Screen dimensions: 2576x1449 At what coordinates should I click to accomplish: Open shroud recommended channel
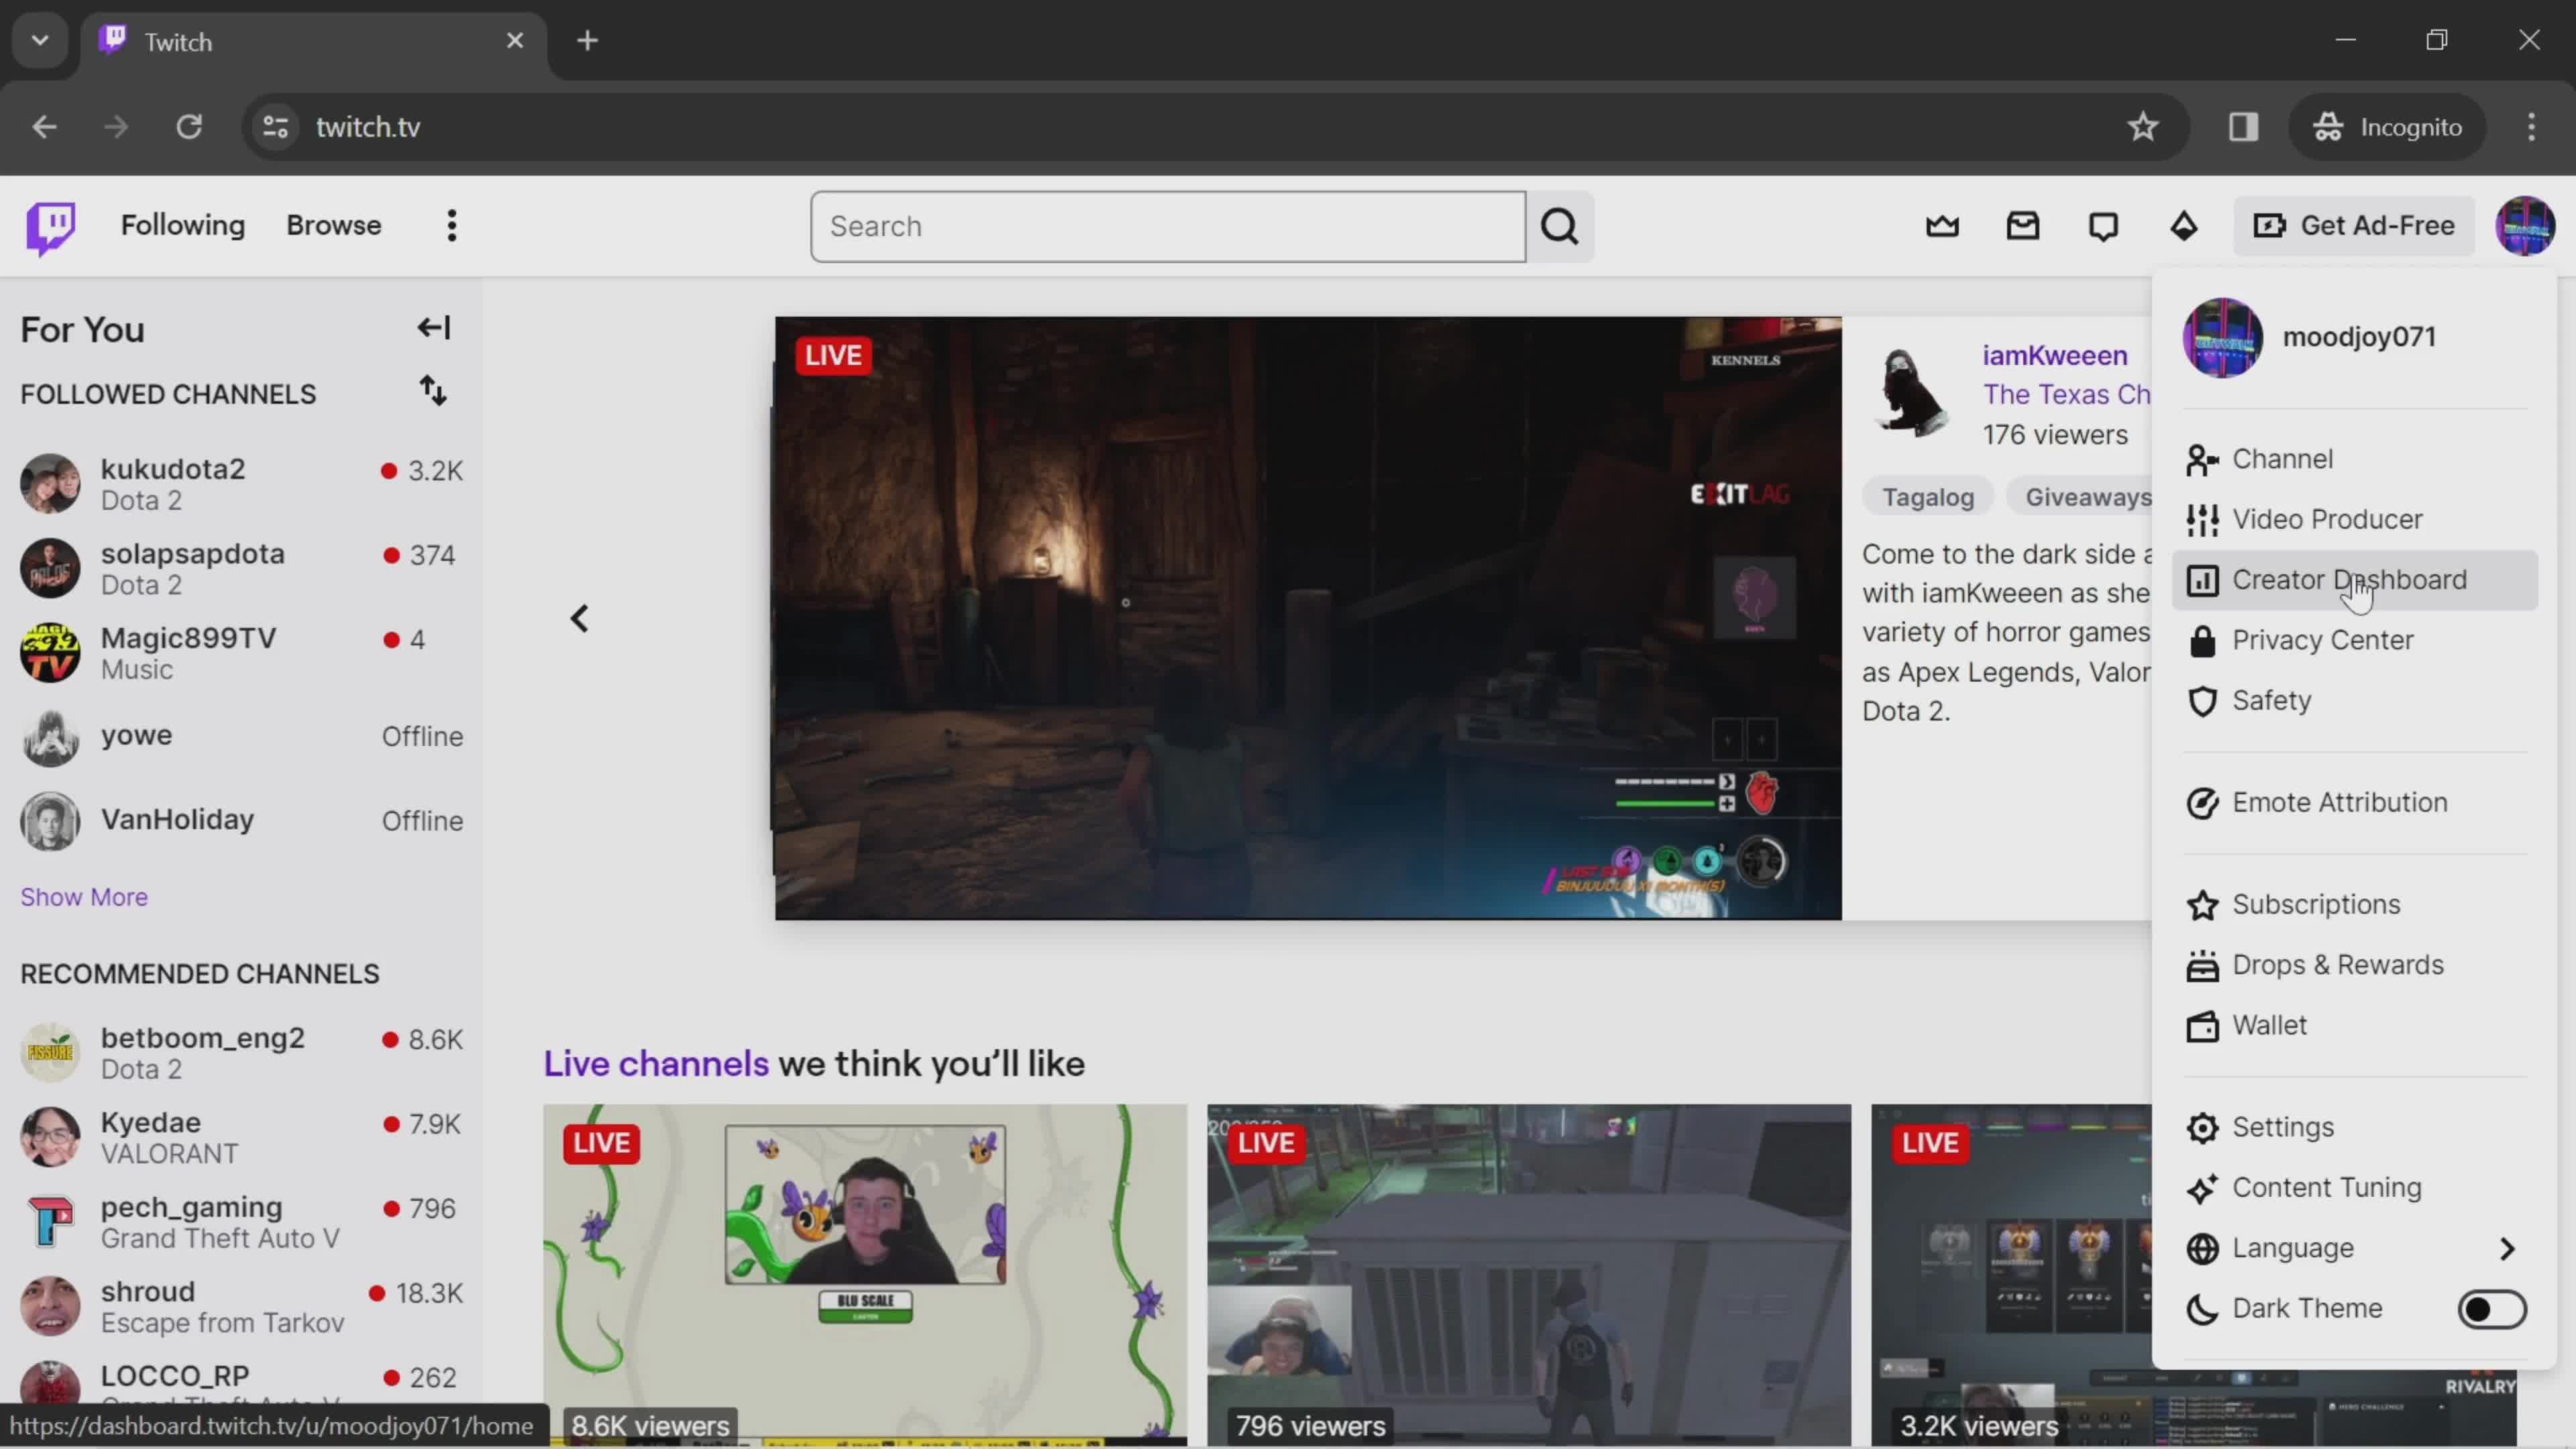[242, 1306]
